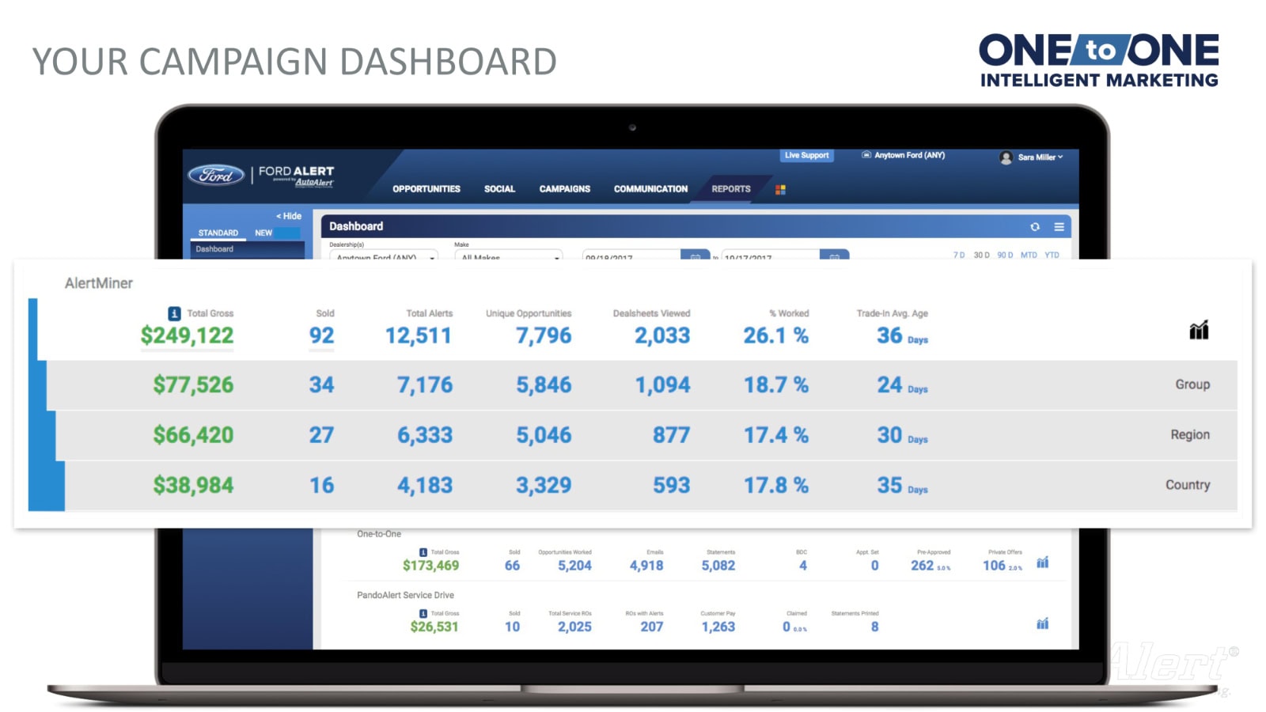Click Dealsheets Viewed value 2,033
1266x712 pixels.
tap(662, 335)
